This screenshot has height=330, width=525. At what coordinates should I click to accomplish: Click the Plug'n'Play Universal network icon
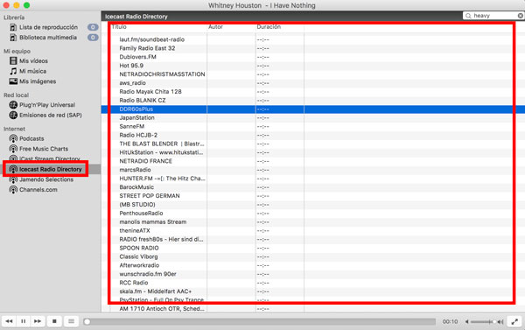pos(13,105)
